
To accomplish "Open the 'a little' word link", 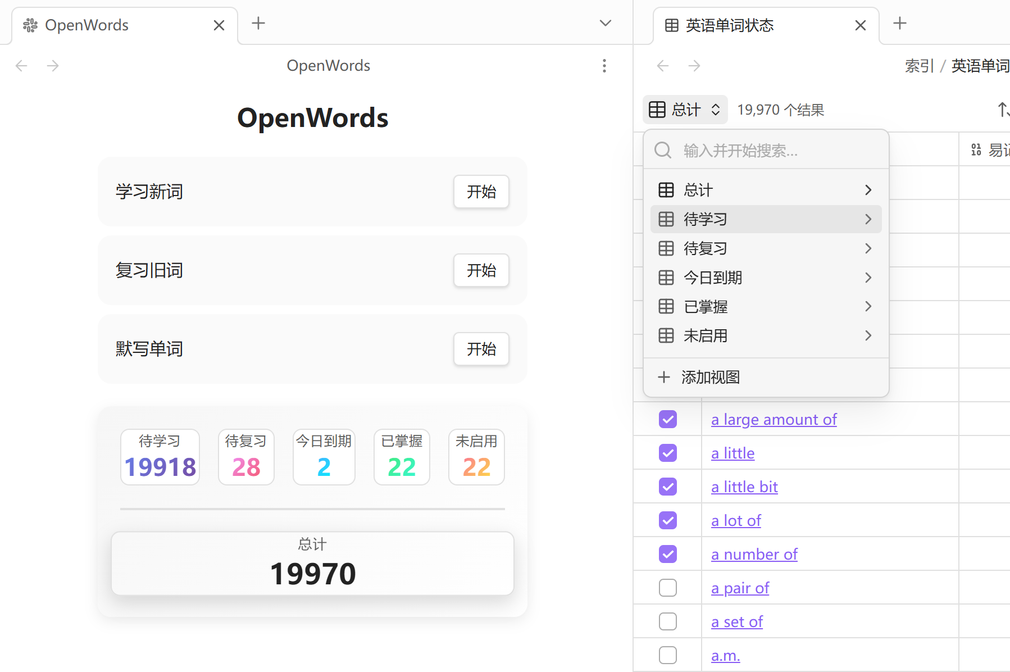I will pos(733,453).
